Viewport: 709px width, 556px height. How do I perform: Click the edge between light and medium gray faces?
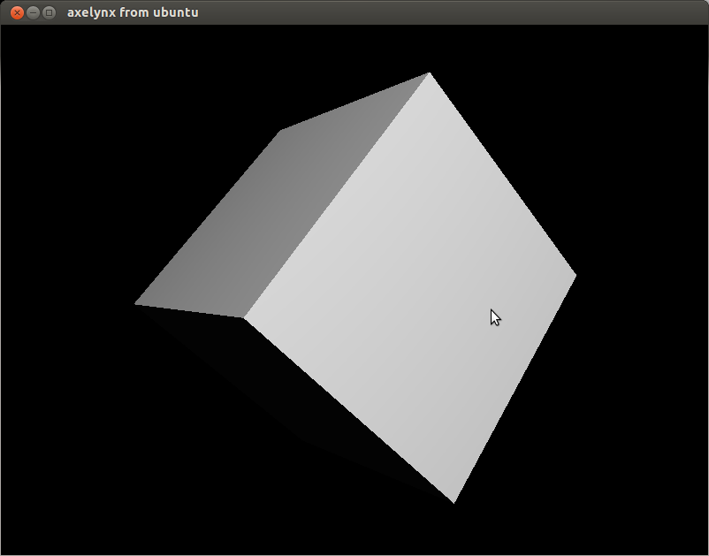(x=336, y=195)
